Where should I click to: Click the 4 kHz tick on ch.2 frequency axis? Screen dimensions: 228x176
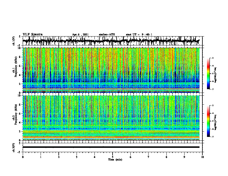(x=20, y=123)
